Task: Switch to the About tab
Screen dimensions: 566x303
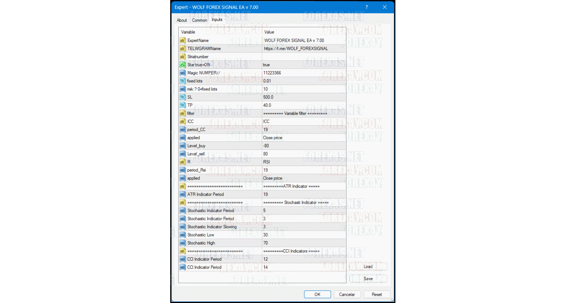Action: (x=182, y=20)
